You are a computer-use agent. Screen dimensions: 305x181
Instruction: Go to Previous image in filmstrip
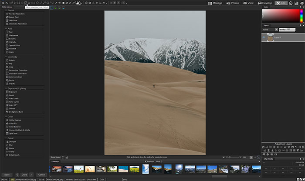click(x=149, y=161)
